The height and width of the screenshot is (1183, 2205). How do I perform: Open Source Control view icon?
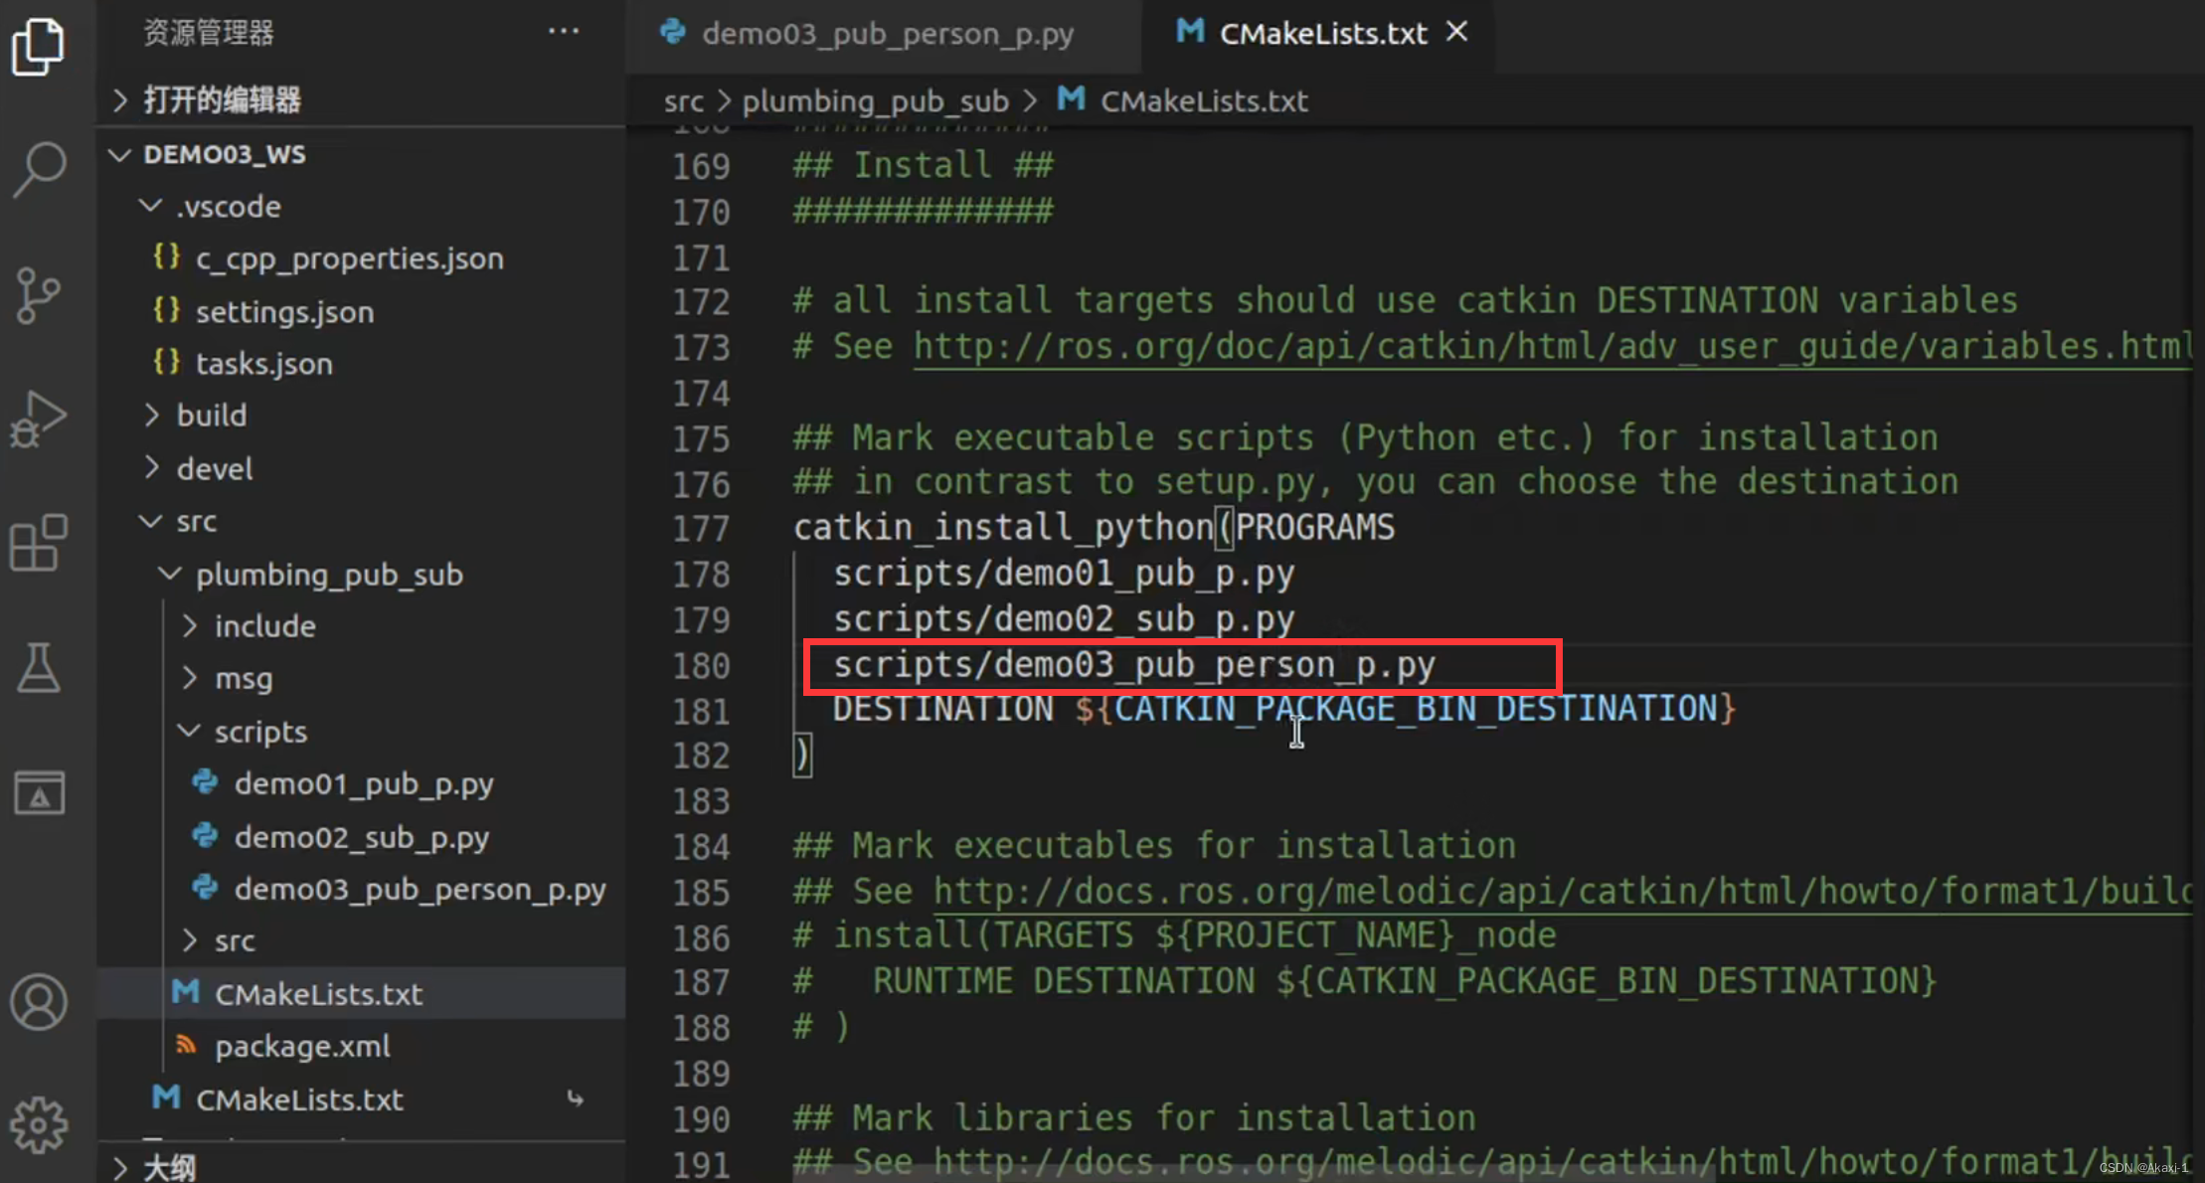pyautogui.click(x=38, y=295)
